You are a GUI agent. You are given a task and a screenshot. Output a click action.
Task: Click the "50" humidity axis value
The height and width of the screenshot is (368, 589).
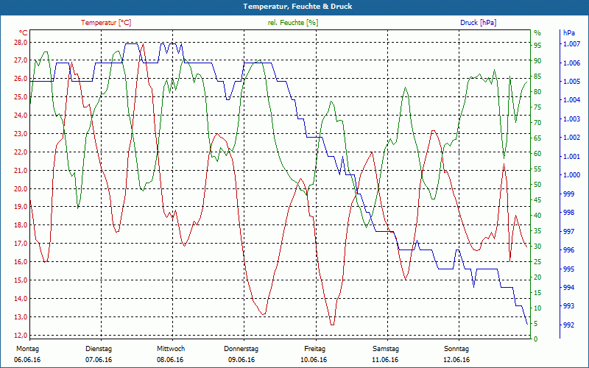537,185
